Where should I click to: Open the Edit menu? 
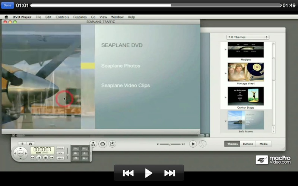(x=48, y=17)
